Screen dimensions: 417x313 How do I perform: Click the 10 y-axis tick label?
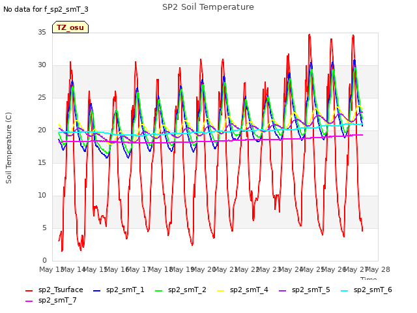tap(42, 195)
